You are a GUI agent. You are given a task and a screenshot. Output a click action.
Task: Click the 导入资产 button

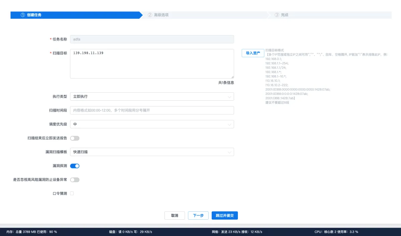(253, 53)
